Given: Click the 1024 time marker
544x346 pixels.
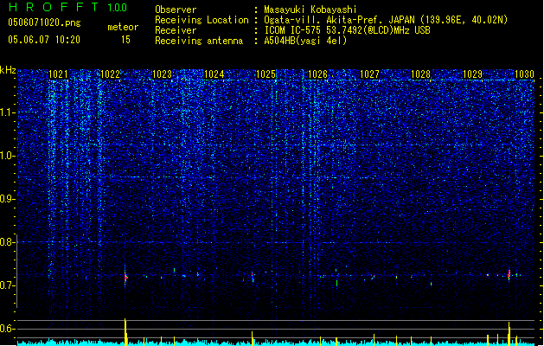Looking at the screenshot, I should pos(214,74).
